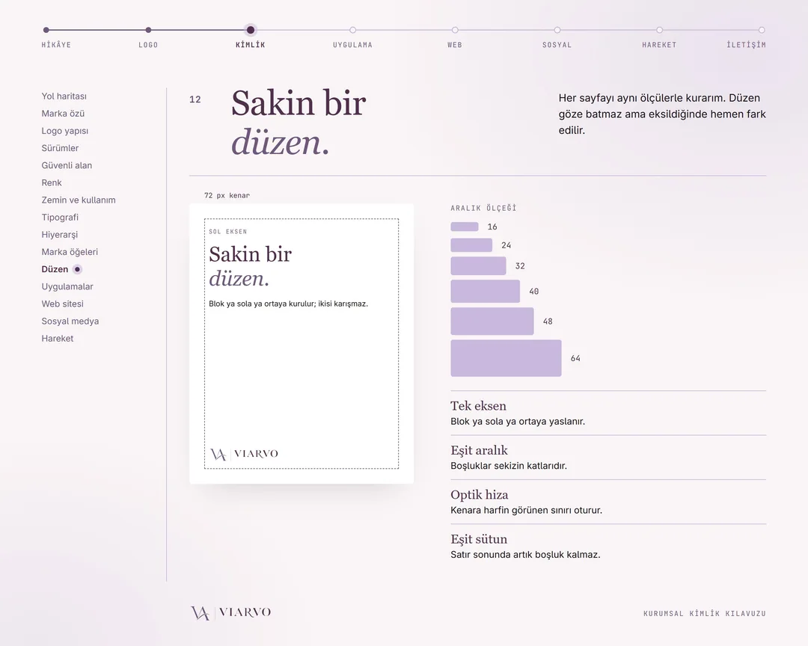
Task: Click the spacing bar labeled 40
Action: [x=486, y=292]
